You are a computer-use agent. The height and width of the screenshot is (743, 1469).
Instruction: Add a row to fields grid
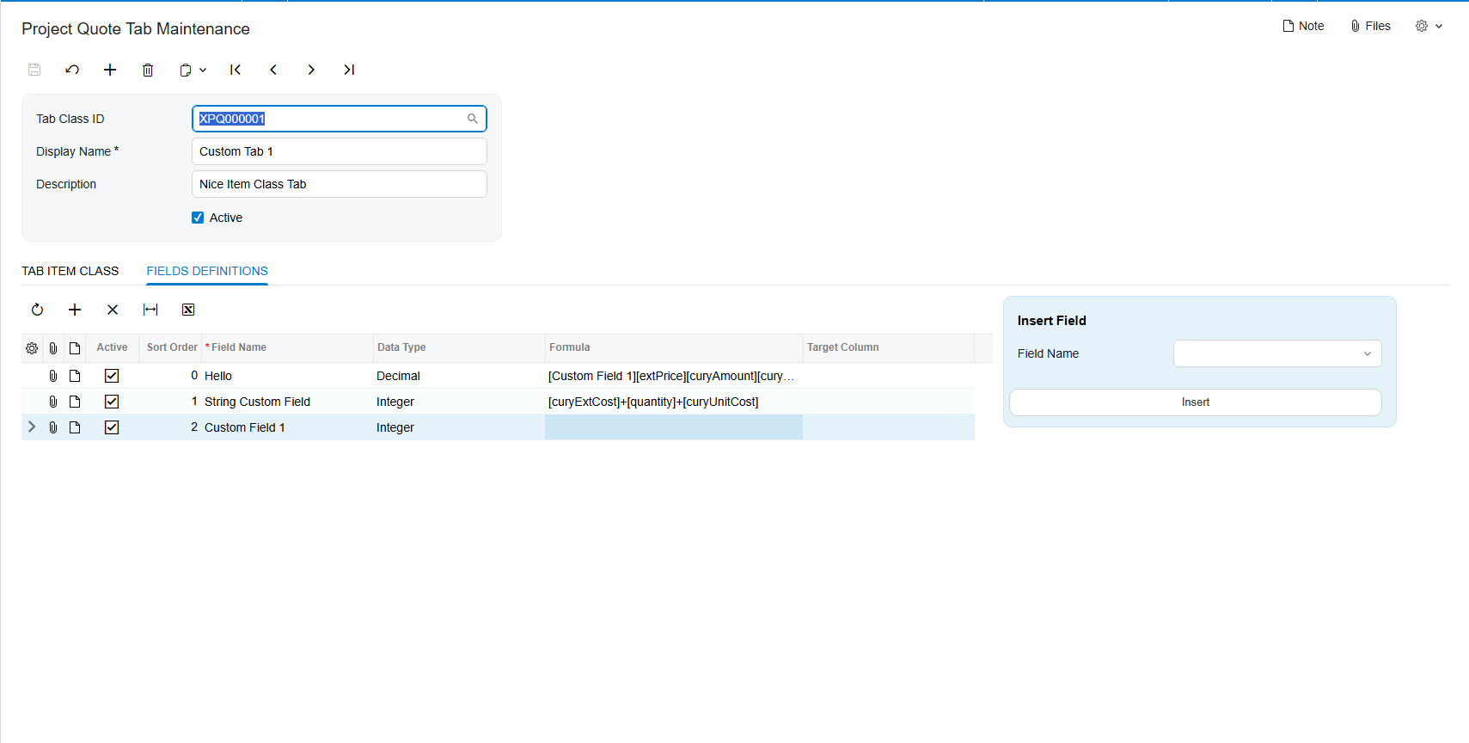pos(75,310)
